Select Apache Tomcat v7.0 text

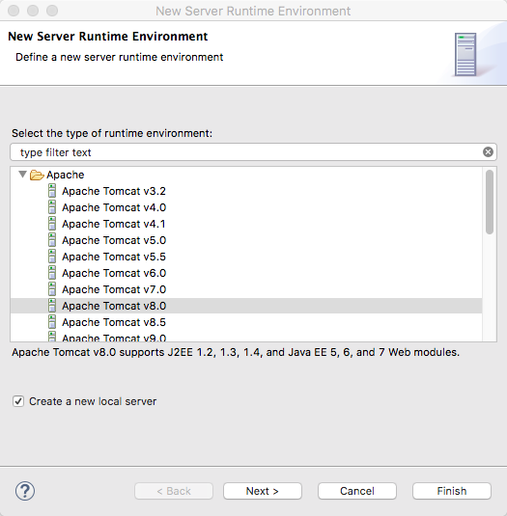tap(114, 289)
